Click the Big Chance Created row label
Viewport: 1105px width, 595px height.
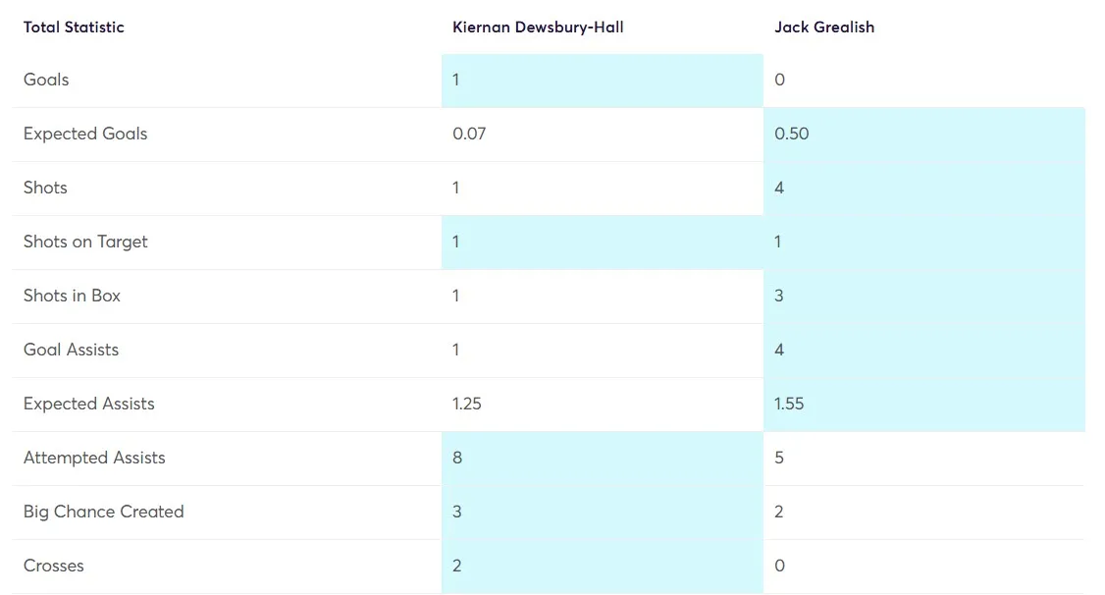tap(104, 512)
